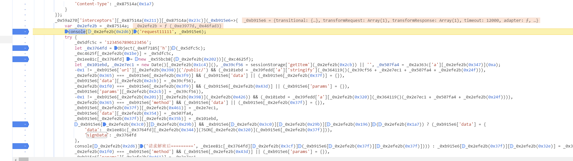Click the inline breakpoint marker before Object(_0x4f7185

click(116, 48)
